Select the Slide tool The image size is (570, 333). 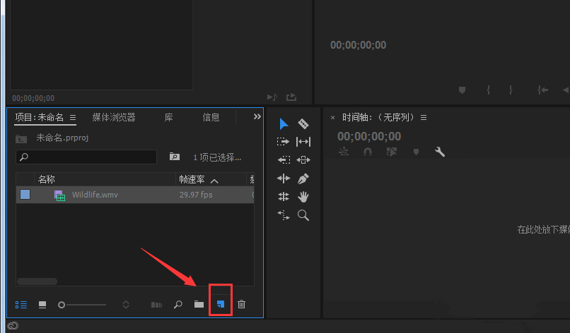(x=303, y=160)
